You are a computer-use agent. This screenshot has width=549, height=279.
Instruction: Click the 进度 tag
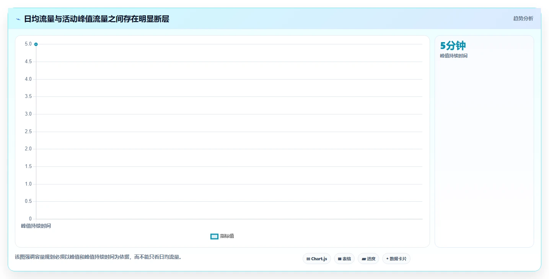coord(368,259)
